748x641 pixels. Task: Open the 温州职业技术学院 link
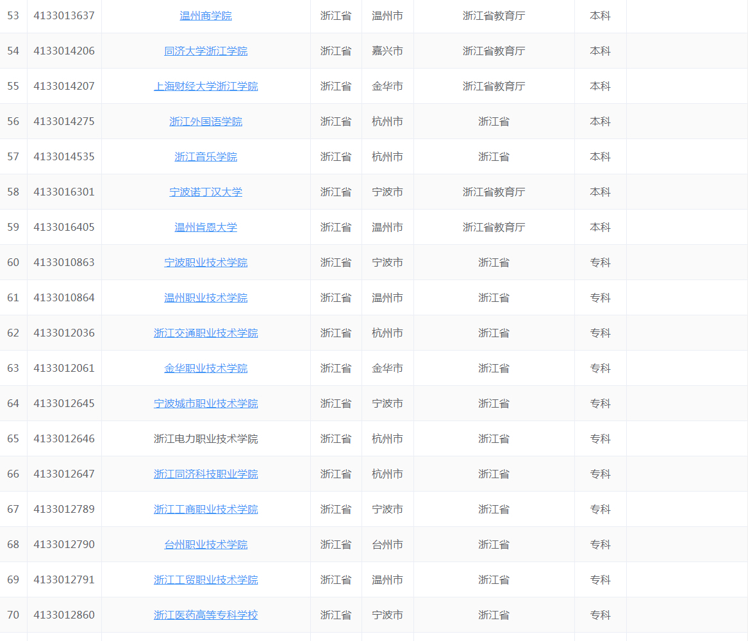tap(206, 298)
